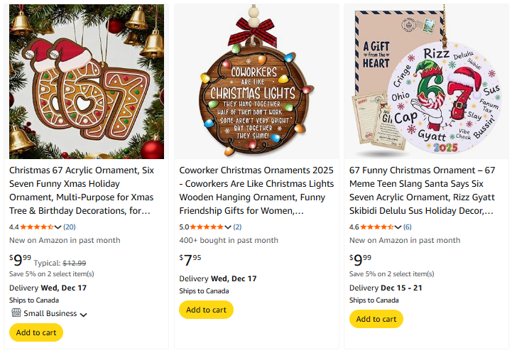This screenshot has width=512, height=353.
Task: Open the 6 reviews count link
Action: [408, 227]
